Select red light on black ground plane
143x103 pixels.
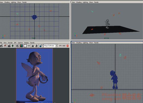click(x=92, y=29)
